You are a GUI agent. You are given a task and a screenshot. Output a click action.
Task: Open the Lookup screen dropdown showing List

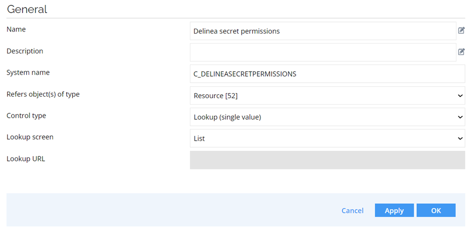coord(328,138)
